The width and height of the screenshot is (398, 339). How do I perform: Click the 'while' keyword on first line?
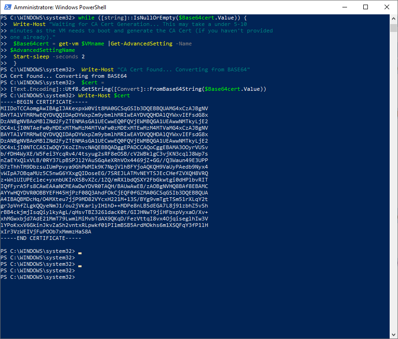[86, 18]
